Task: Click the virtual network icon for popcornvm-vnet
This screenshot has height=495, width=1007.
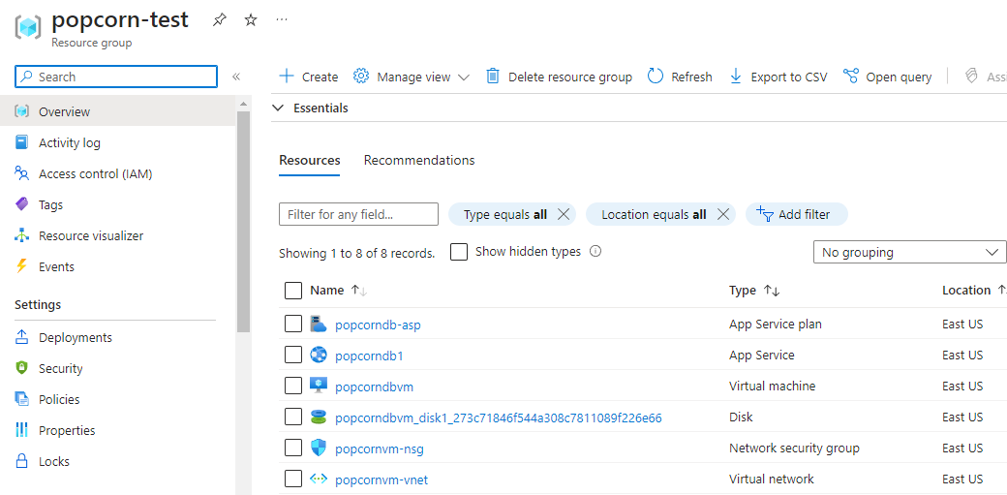Action: point(319,479)
